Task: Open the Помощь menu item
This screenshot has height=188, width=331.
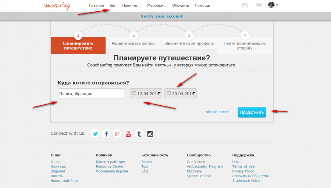Action: pyautogui.click(x=202, y=6)
